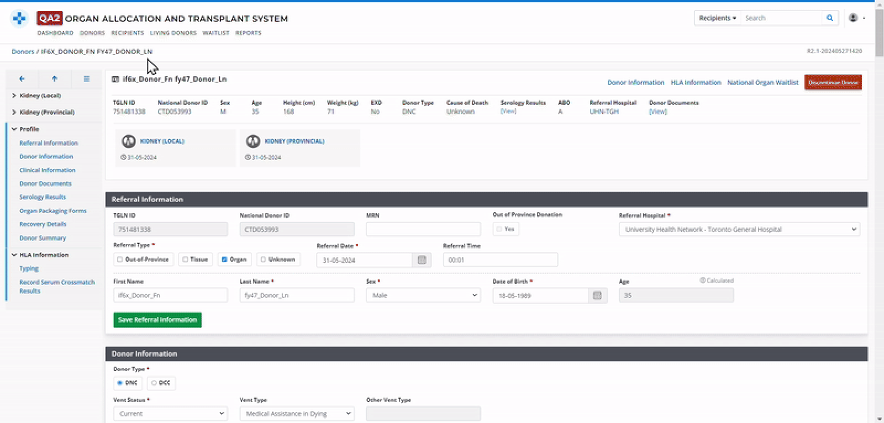
Task: Click the Kidney (Provincial) organ icon
Action: [253, 141]
